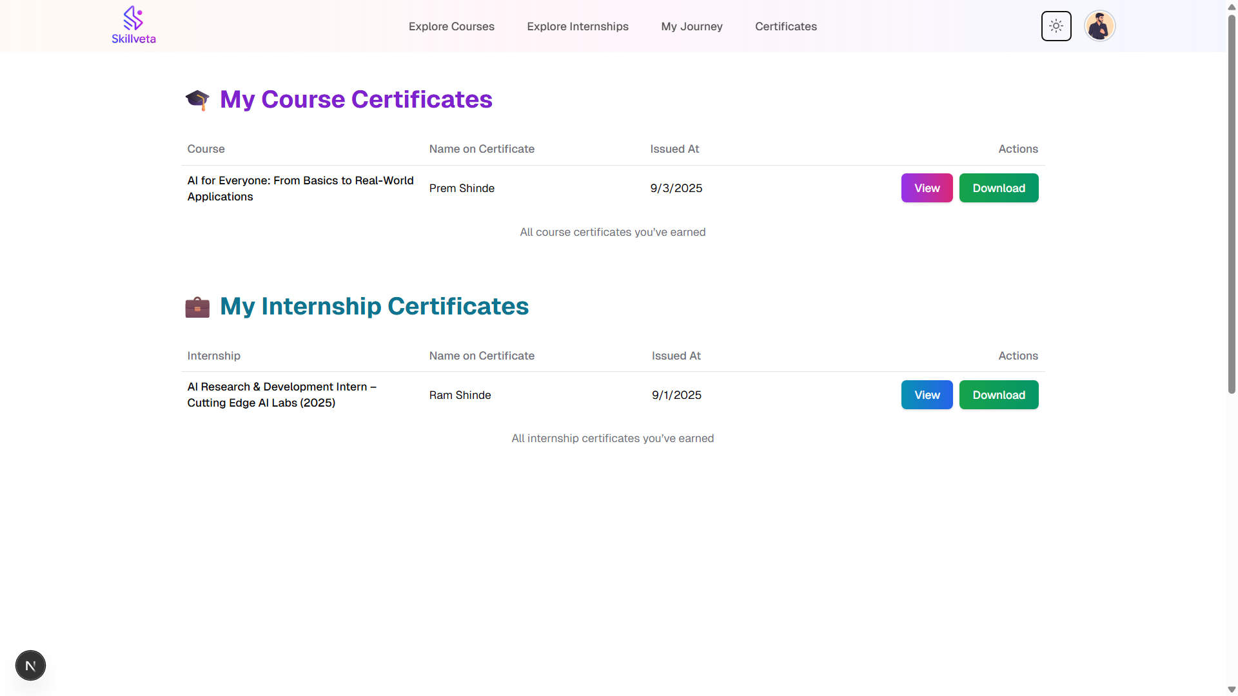Click the scrollbar up arrow
Viewport: 1238px width, 696px height.
(x=1232, y=6)
